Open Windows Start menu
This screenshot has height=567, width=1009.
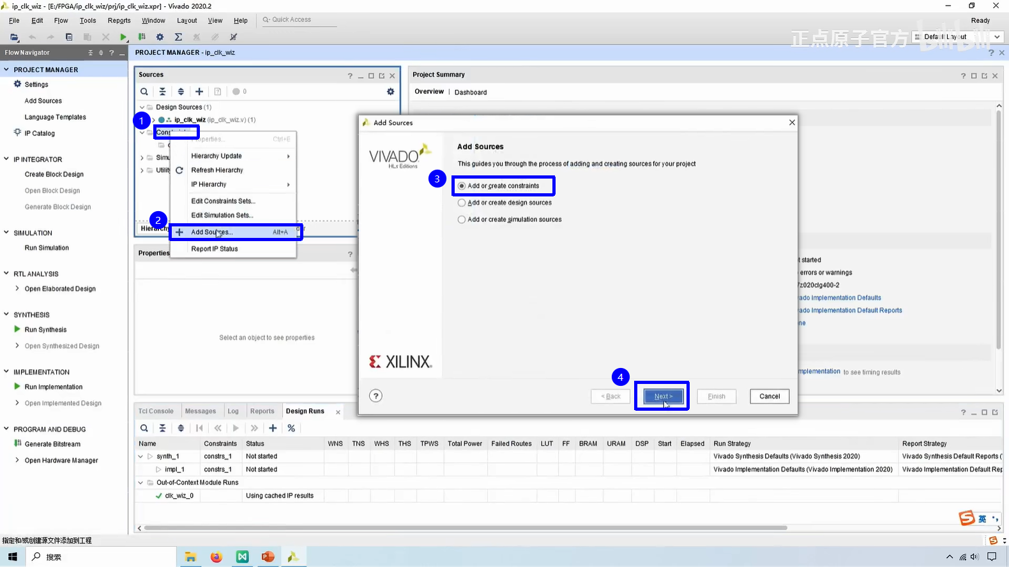(12, 557)
